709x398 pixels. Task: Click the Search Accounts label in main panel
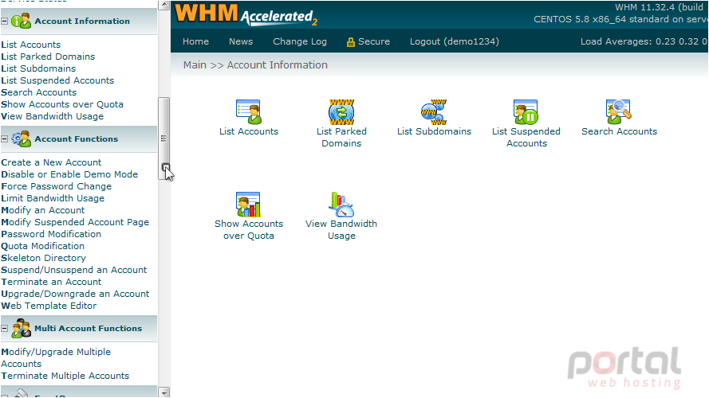pos(619,131)
